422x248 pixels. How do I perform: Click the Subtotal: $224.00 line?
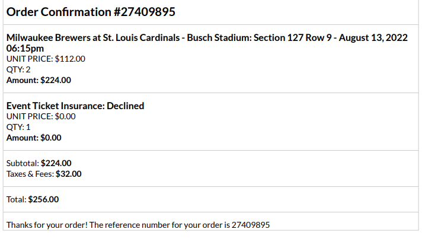[x=39, y=163]
